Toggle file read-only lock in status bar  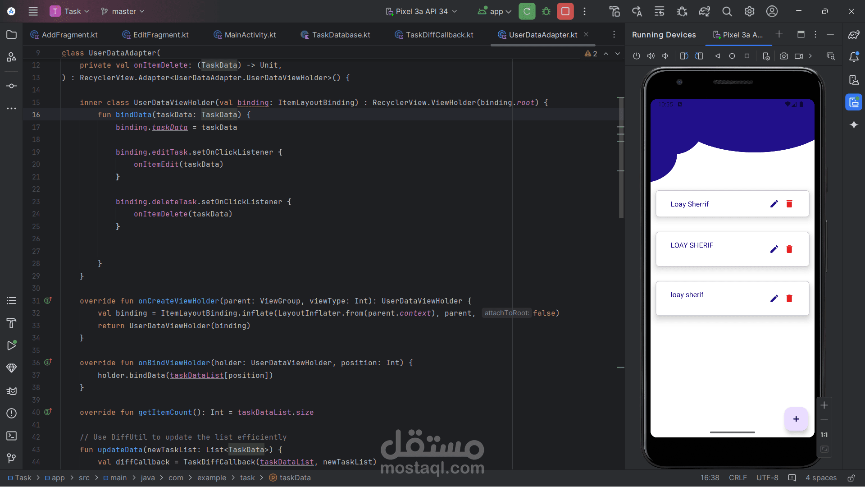click(851, 478)
